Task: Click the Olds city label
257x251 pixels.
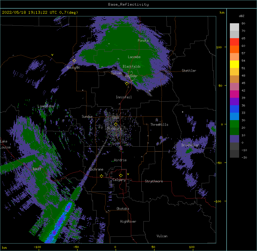Action: click(x=116, y=117)
